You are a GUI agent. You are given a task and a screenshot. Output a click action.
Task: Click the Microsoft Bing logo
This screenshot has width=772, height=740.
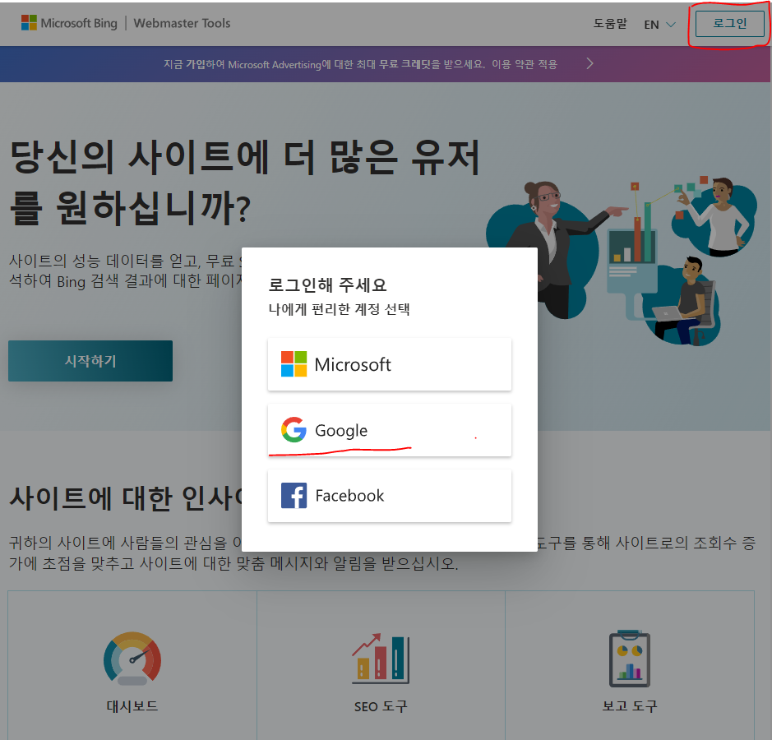(69, 23)
